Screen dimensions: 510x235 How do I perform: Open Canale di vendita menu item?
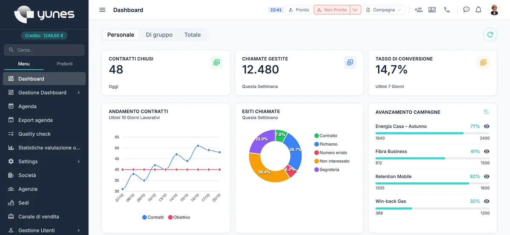pos(44,216)
